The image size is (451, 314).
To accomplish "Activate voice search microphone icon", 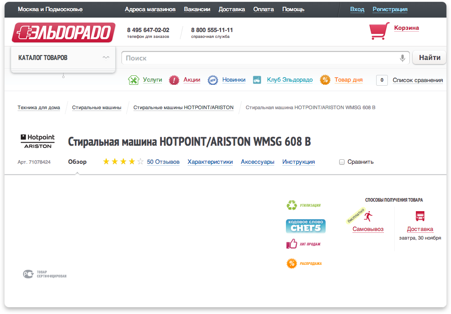I will pyautogui.click(x=402, y=58).
